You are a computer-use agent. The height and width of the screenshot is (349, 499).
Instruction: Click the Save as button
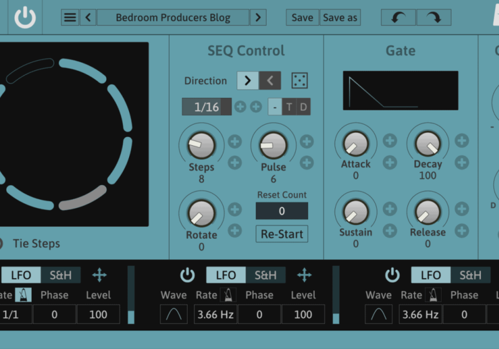[340, 17]
